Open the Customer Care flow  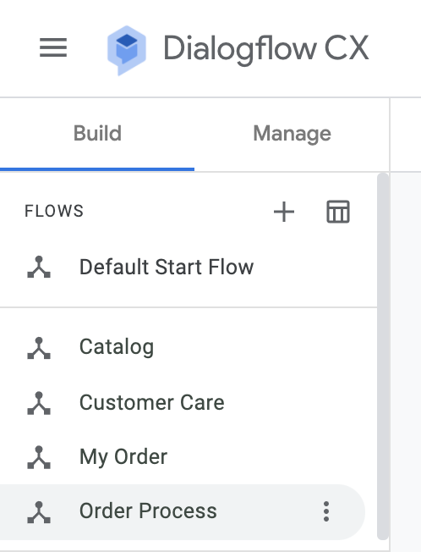pos(189,402)
